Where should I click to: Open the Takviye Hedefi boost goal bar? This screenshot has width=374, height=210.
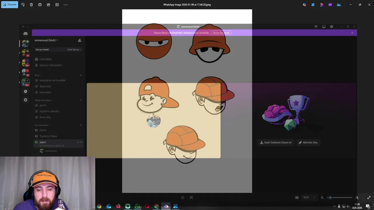58,50
